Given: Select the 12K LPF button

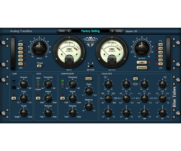Looking at the screenshot, I should point(161,56).
